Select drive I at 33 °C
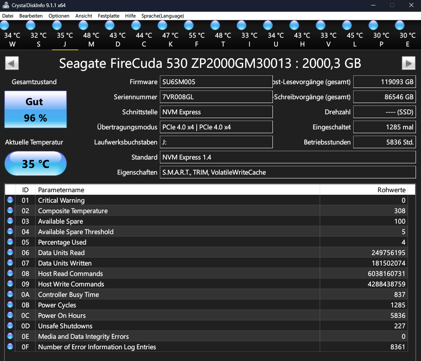 pos(249,35)
